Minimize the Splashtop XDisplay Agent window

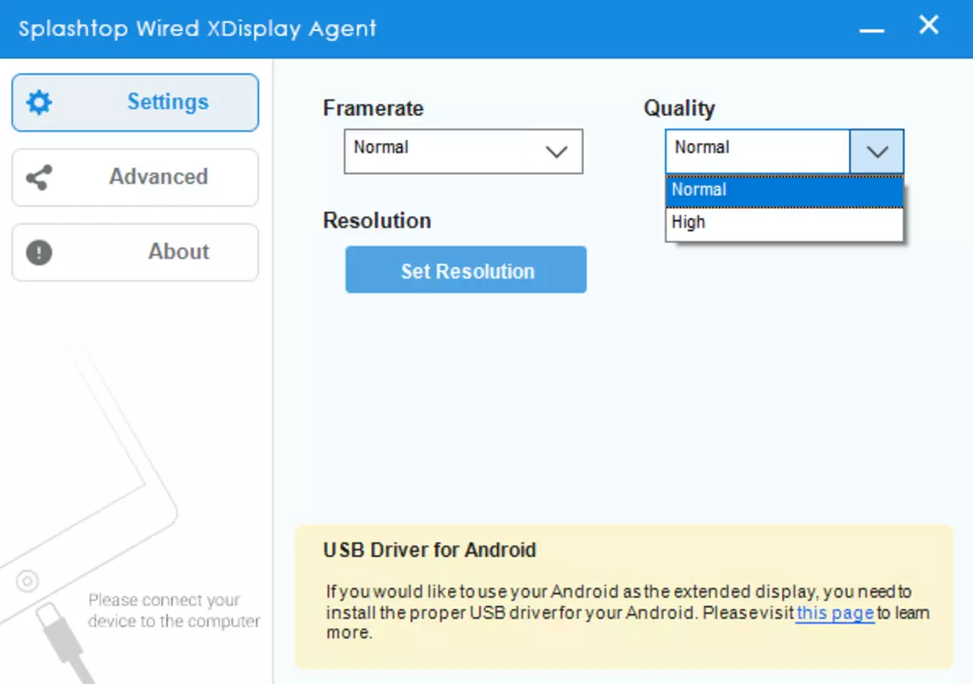[x=872, y=29]
